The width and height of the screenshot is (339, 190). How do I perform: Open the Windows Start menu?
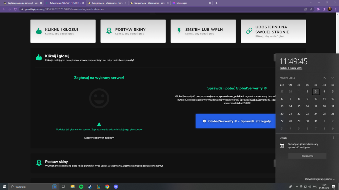pyautogui.click(x=4, y=187)
